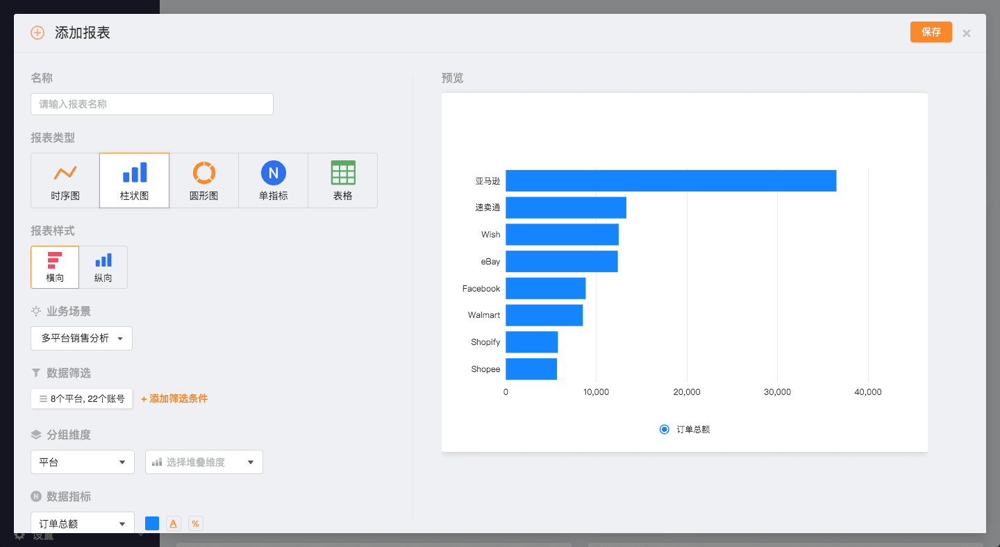Click the 保存 save button

931,32
